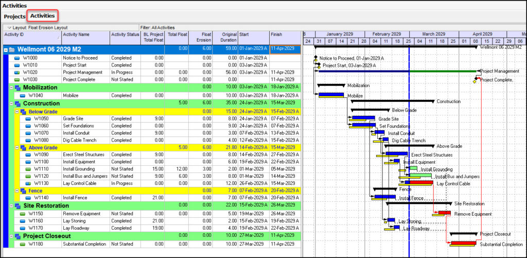The height and width of the screenshot is (258, 527).
Task: Collapse the Project Closeout band
Action: coord(11,236)
